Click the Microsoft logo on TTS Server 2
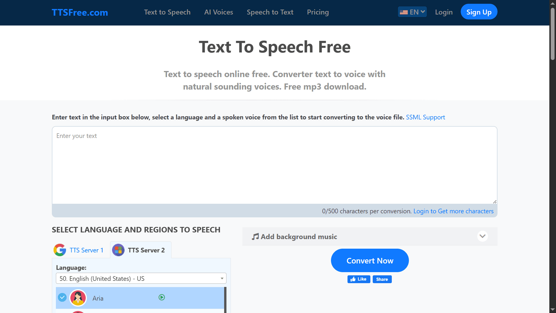Screen dimensions: 556x313 pyautogui.click(x=118, y=250)
